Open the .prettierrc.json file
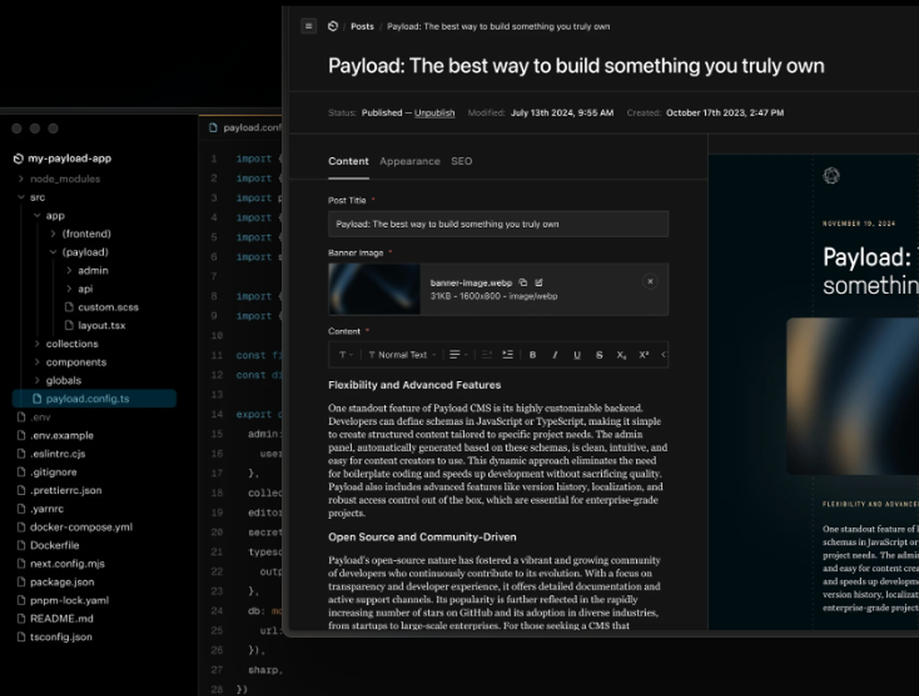 59,490
